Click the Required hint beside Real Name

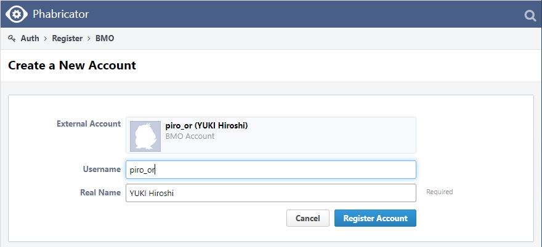pyautogui.click(x=439, y=192)
